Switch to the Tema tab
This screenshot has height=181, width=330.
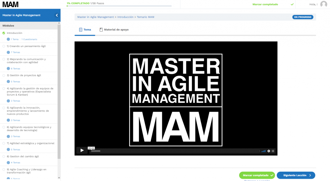point(85,30)
